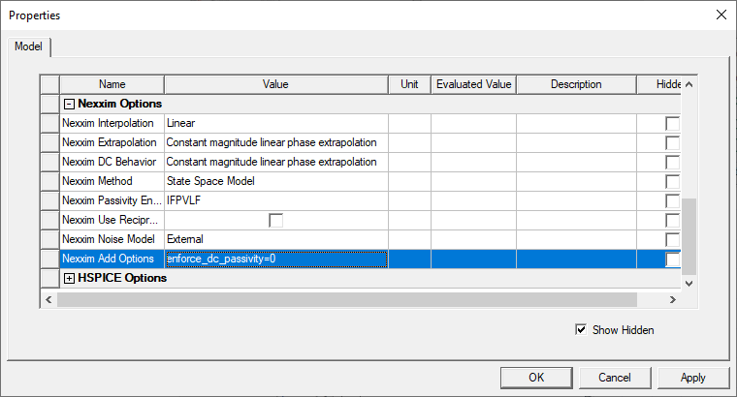
Task: Switch to the Model tab
Action: coord(28,46)
